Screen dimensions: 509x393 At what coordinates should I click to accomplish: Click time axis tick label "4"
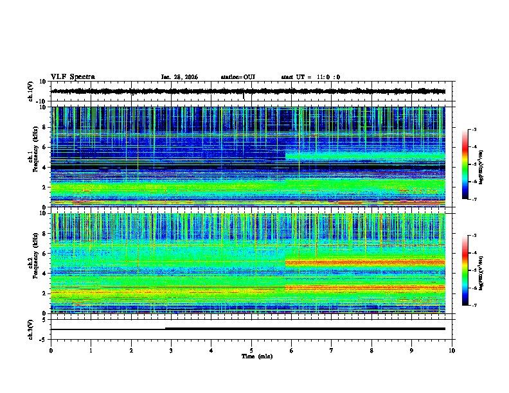point(211,351)
